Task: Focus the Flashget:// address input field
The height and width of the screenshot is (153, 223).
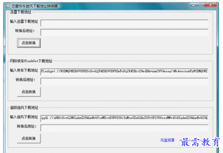Action: point(124,72)
